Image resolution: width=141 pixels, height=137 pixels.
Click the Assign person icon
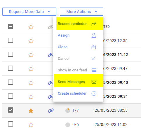[94, 35]
